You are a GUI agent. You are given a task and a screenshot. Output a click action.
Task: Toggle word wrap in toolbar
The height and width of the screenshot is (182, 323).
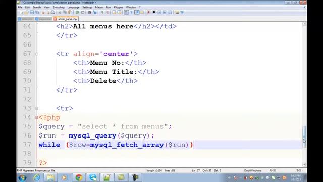coord(126,12)
